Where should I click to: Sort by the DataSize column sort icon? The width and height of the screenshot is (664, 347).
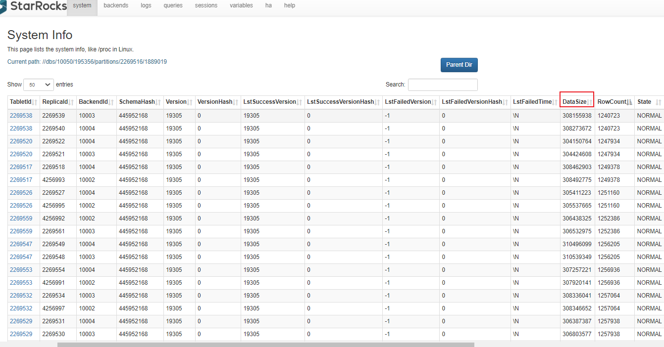pyautogui.click(x=589, y=102)
